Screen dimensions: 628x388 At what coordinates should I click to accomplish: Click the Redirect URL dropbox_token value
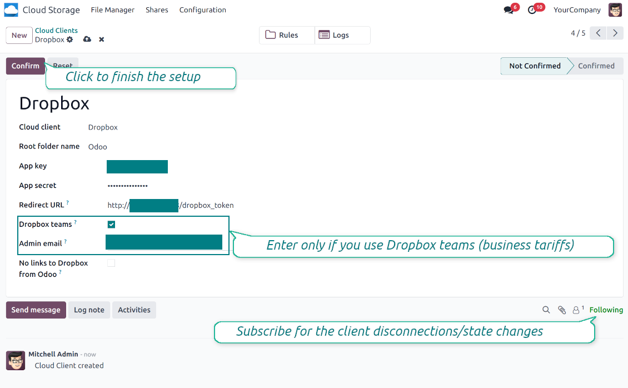click(171, 206)
